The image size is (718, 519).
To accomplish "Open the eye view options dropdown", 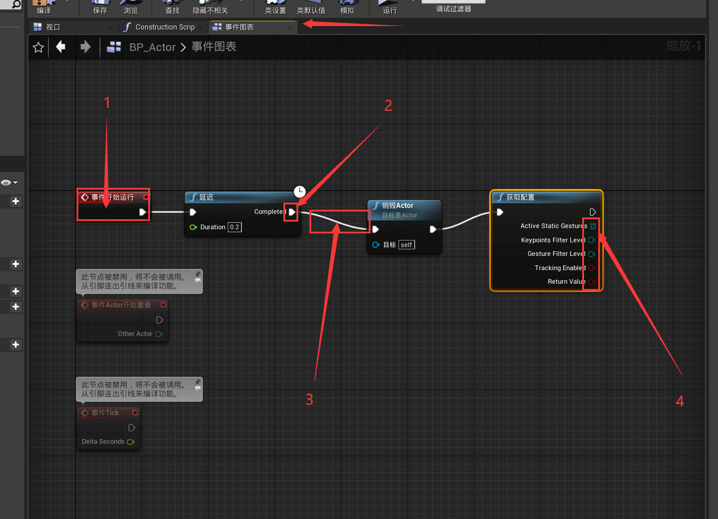I will [9, 182].
